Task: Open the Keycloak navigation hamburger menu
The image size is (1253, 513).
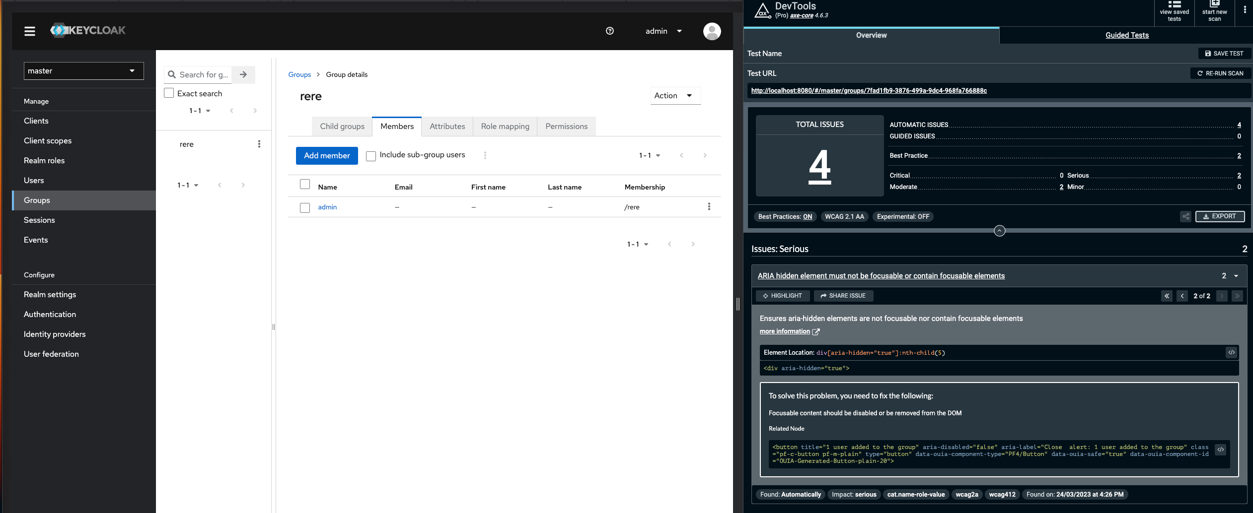Action: [30, 31]
